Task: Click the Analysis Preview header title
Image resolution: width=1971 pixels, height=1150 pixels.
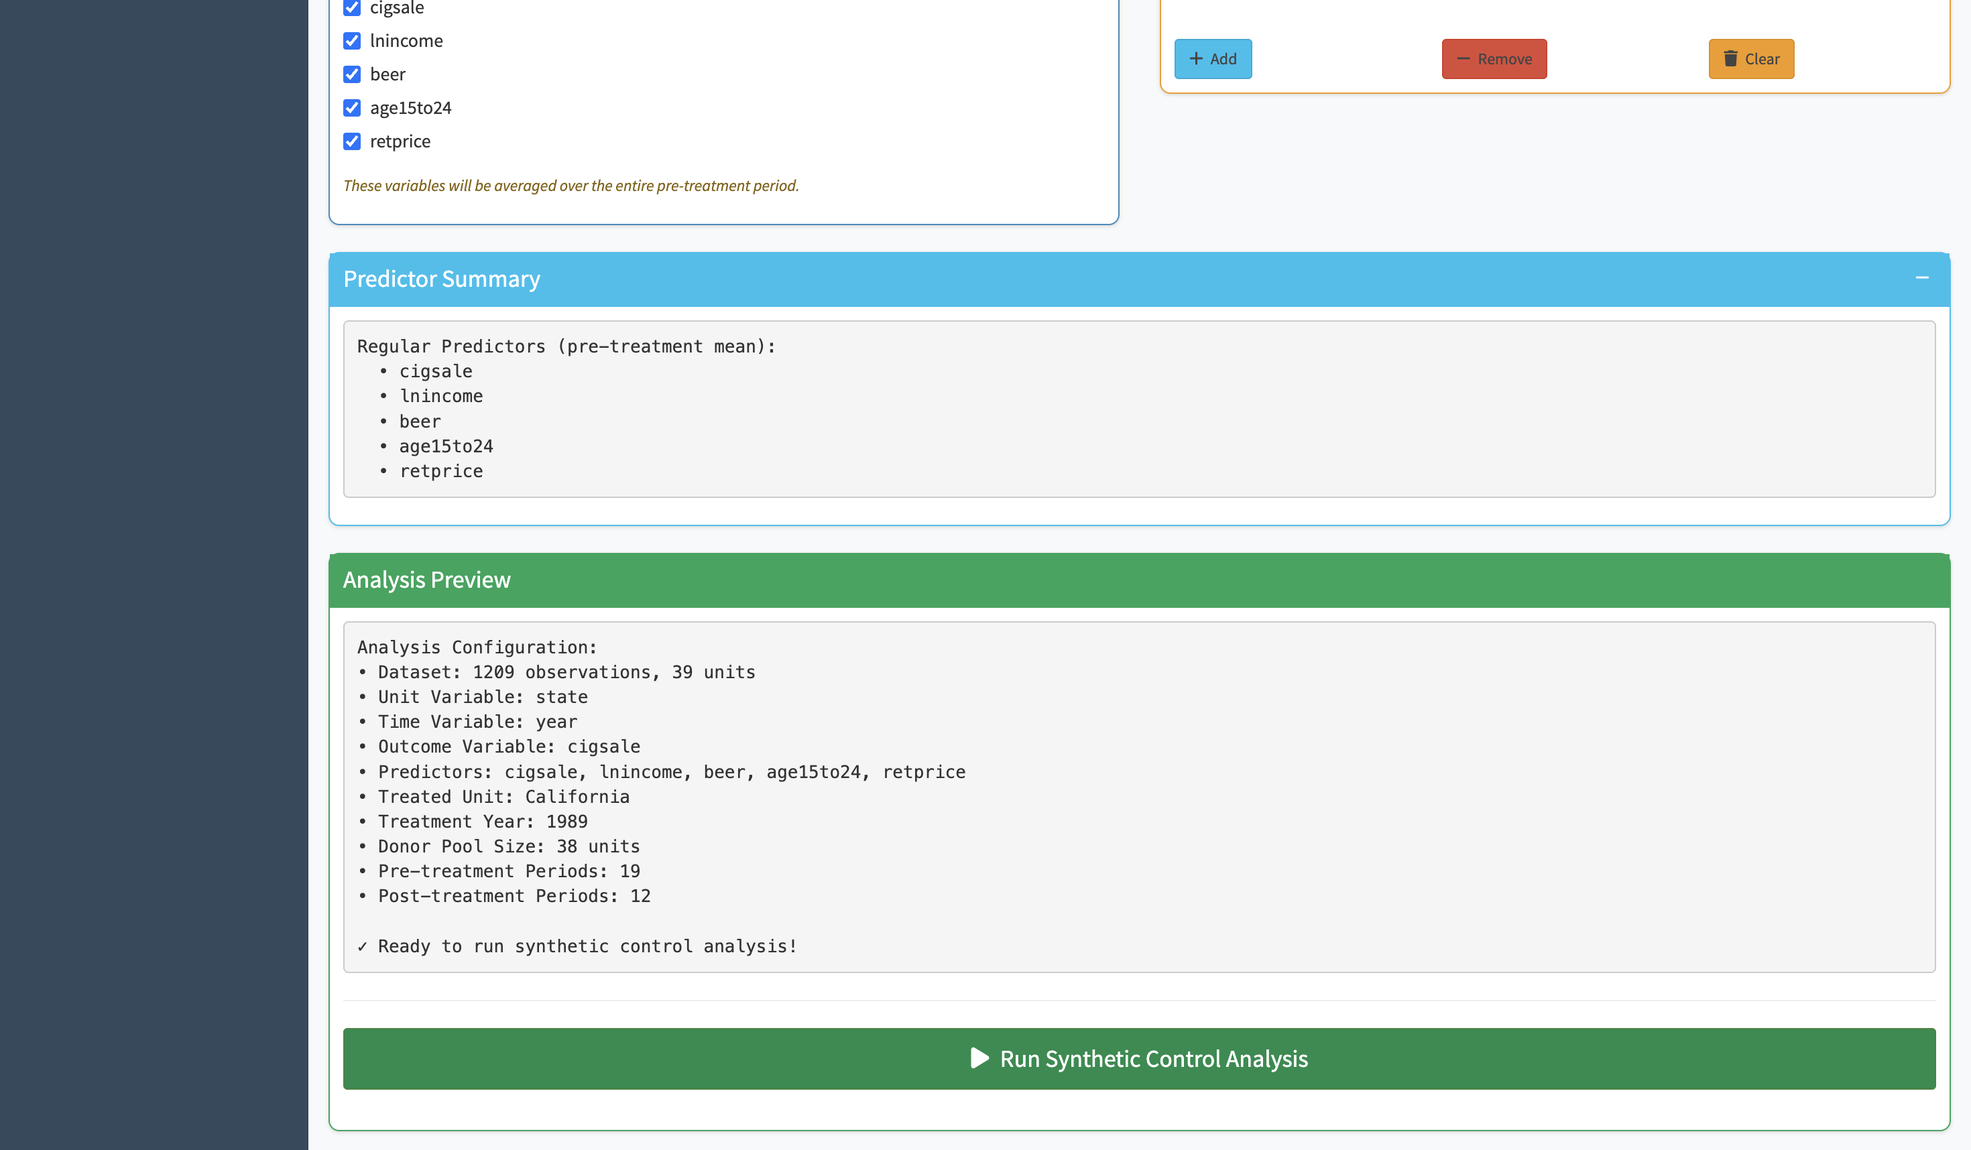Action: (x=426, y=580)
